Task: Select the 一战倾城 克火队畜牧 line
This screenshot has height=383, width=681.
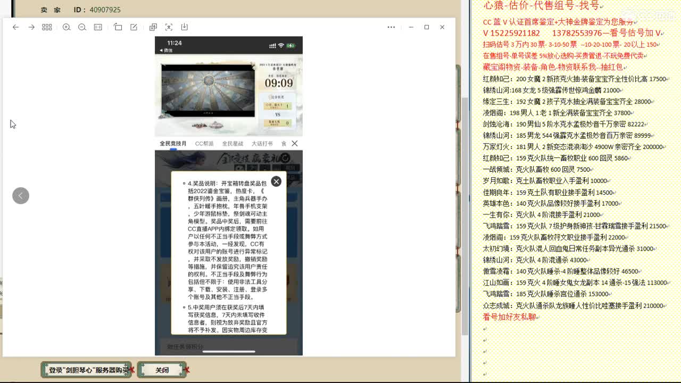Action: pyautogui.click(x=537, y=169)
